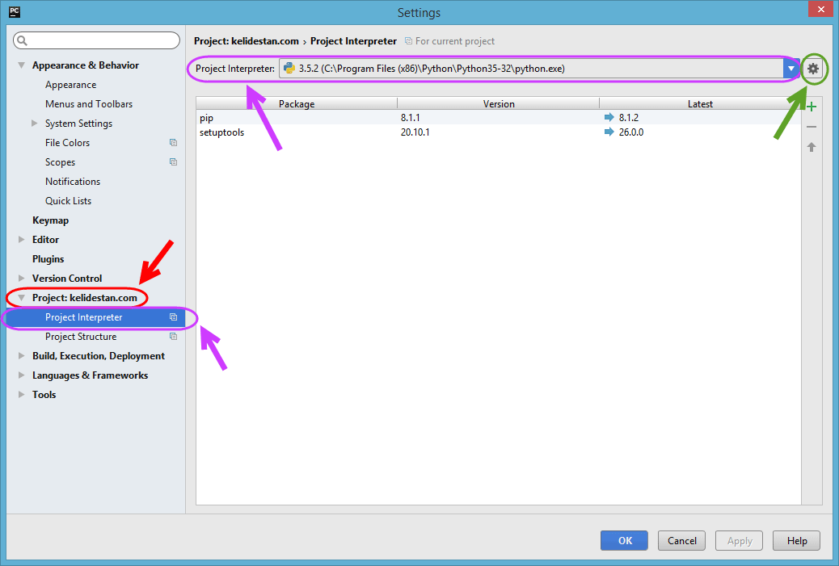Expand the Editor section
The width and height of the screenshot is (839, 566).
point(21,240)
